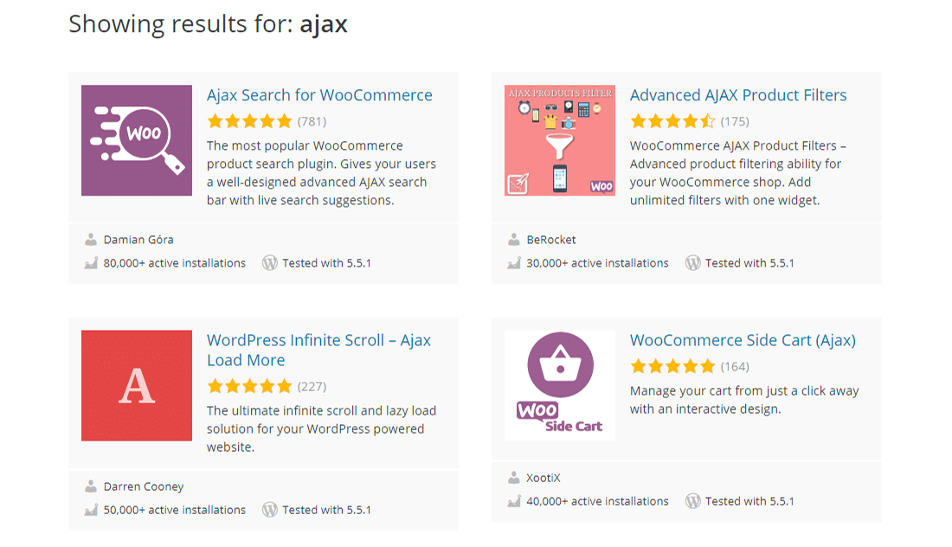Click the installations icon under WordPress Infinite Scroll

[x=88, y=510]
